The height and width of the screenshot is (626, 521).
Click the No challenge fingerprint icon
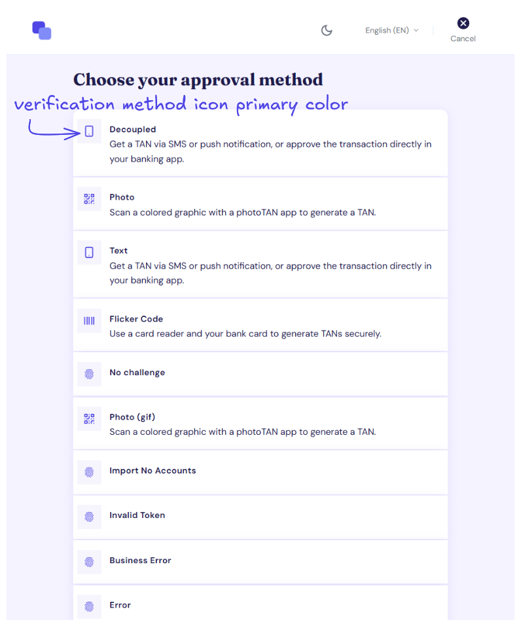pos(89,374)
